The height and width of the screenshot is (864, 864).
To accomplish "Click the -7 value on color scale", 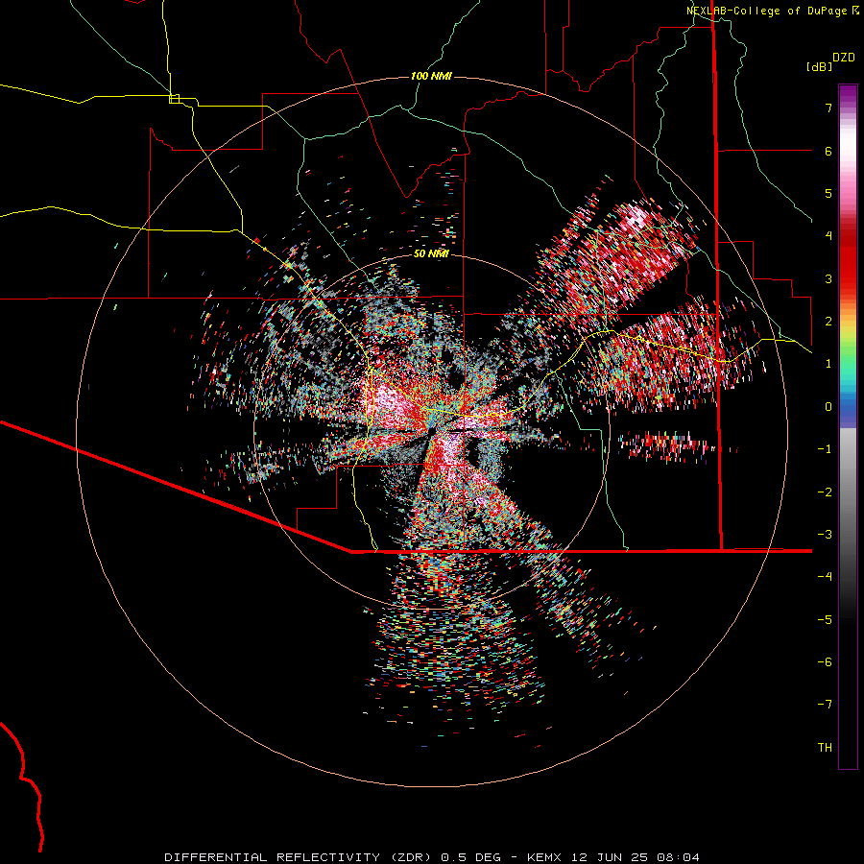I will pos(825,705).
